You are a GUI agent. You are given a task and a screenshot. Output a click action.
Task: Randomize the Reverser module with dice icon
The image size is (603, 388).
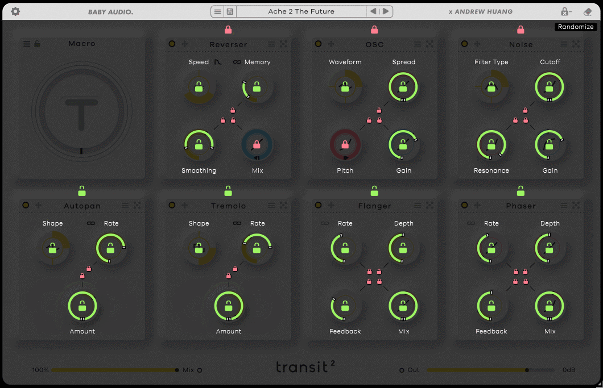pyautogui.click(x=283, y=44)
